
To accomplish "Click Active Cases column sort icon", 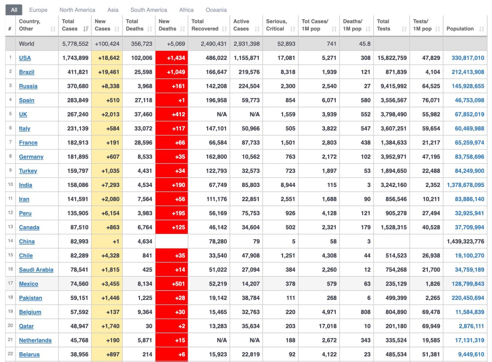I will [257, 29].
